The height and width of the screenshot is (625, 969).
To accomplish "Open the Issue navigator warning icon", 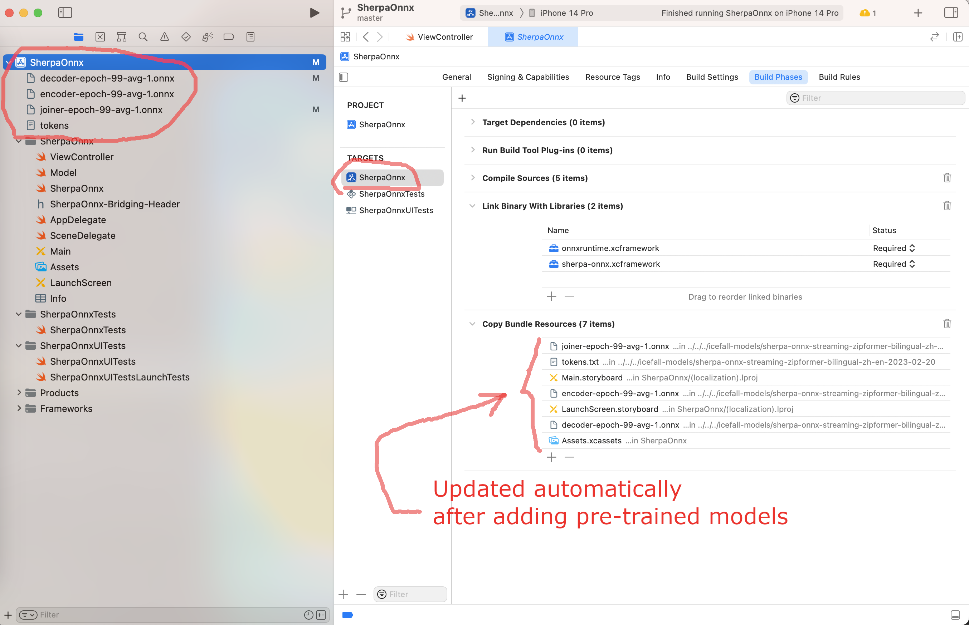I will pyautogui.click(x=165, y=37).
